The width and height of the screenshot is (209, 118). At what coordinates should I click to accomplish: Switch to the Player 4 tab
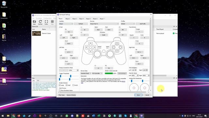pyautogui.click(x=81, y=19)
